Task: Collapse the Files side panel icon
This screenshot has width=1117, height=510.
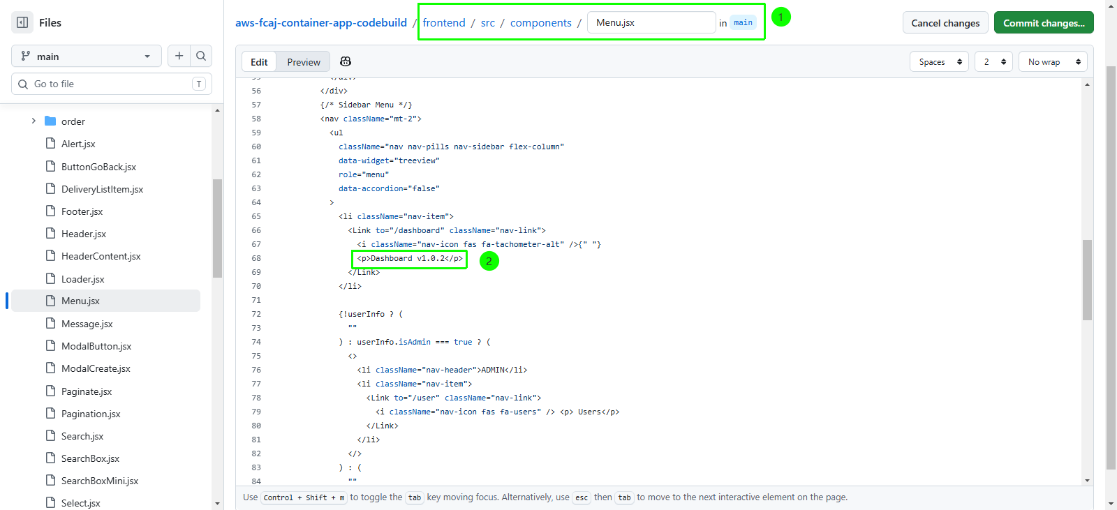Action: pyautogui.click(x=22, y=22)
